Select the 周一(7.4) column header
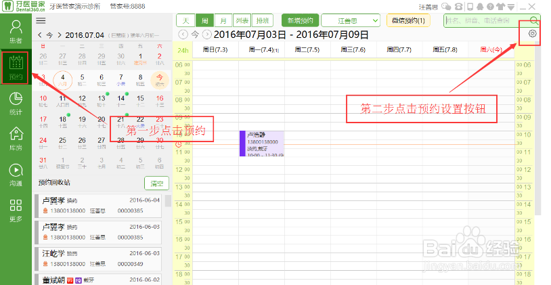551x285 pixels. [x=262, y=49]
